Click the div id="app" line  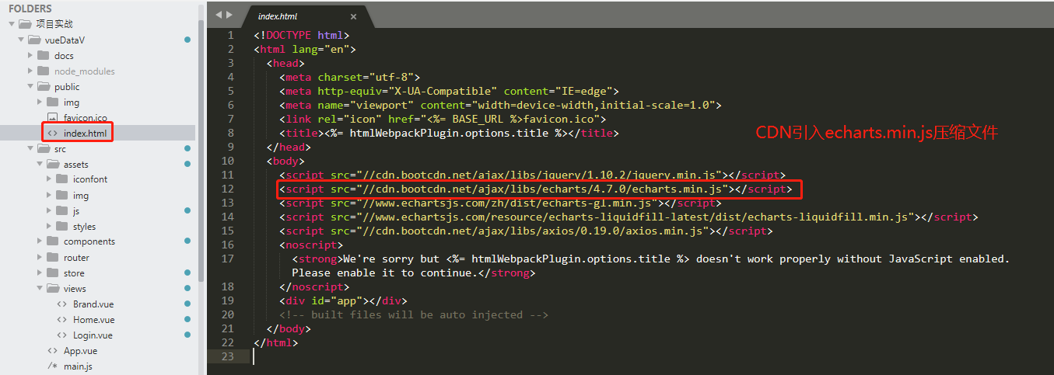[343, 300]
